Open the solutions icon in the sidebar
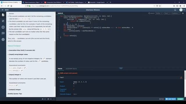This screenshot has width=186, height=104. point(3,21)
